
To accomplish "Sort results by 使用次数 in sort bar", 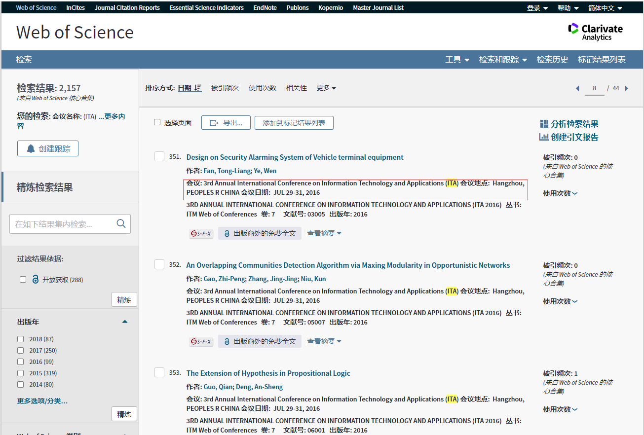I will point(263,88).
